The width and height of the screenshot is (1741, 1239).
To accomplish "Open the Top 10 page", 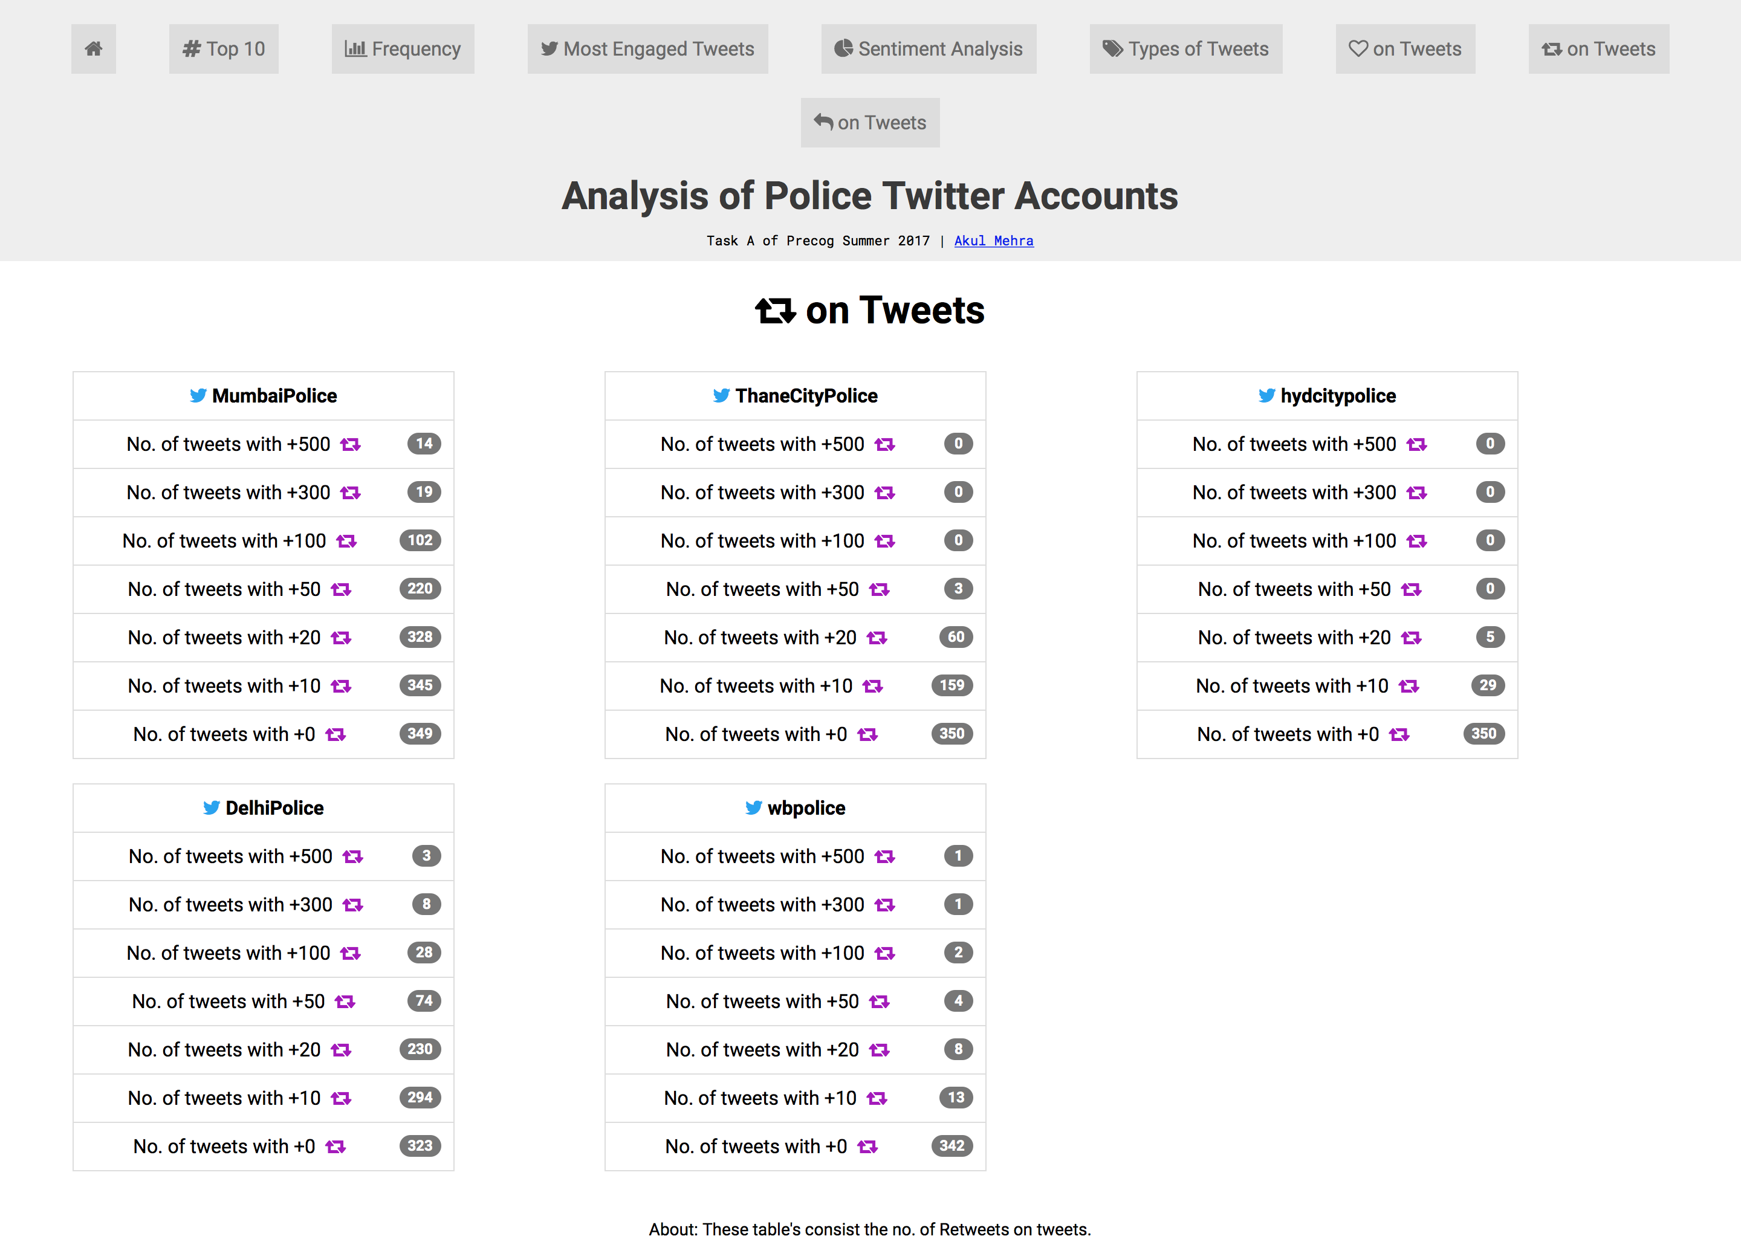I will click(x=224, y=49).
